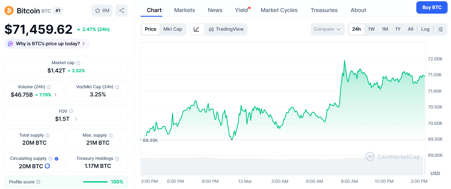Image resolution: width=451 pixels, height=189 pixels.
Task: Switch chart to Mkt Cap view
Action: (x=173, y=29)
